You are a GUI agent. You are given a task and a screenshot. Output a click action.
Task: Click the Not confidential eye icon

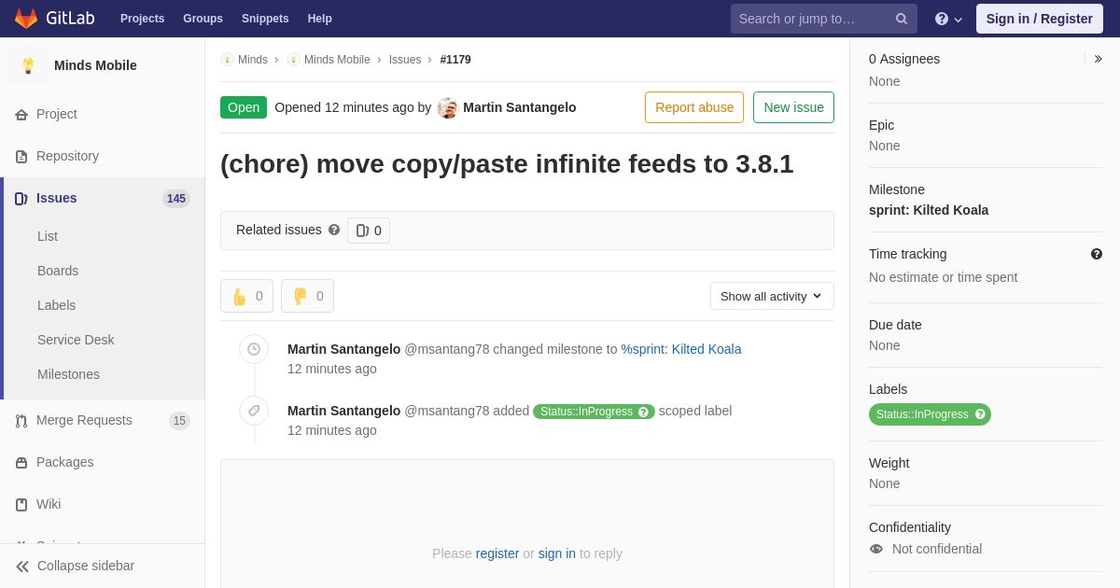click(876, 549)
